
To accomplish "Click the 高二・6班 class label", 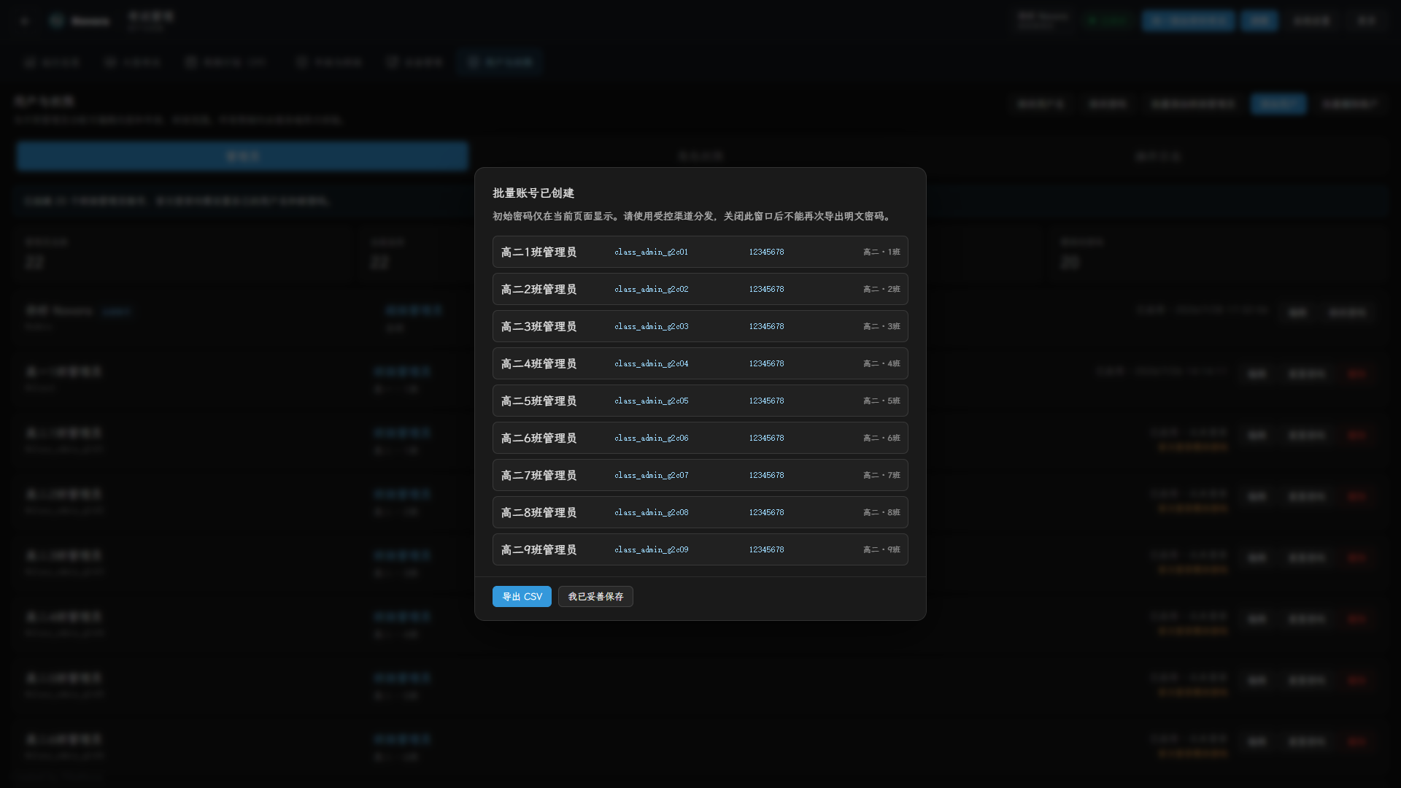I will click(881, 438).
